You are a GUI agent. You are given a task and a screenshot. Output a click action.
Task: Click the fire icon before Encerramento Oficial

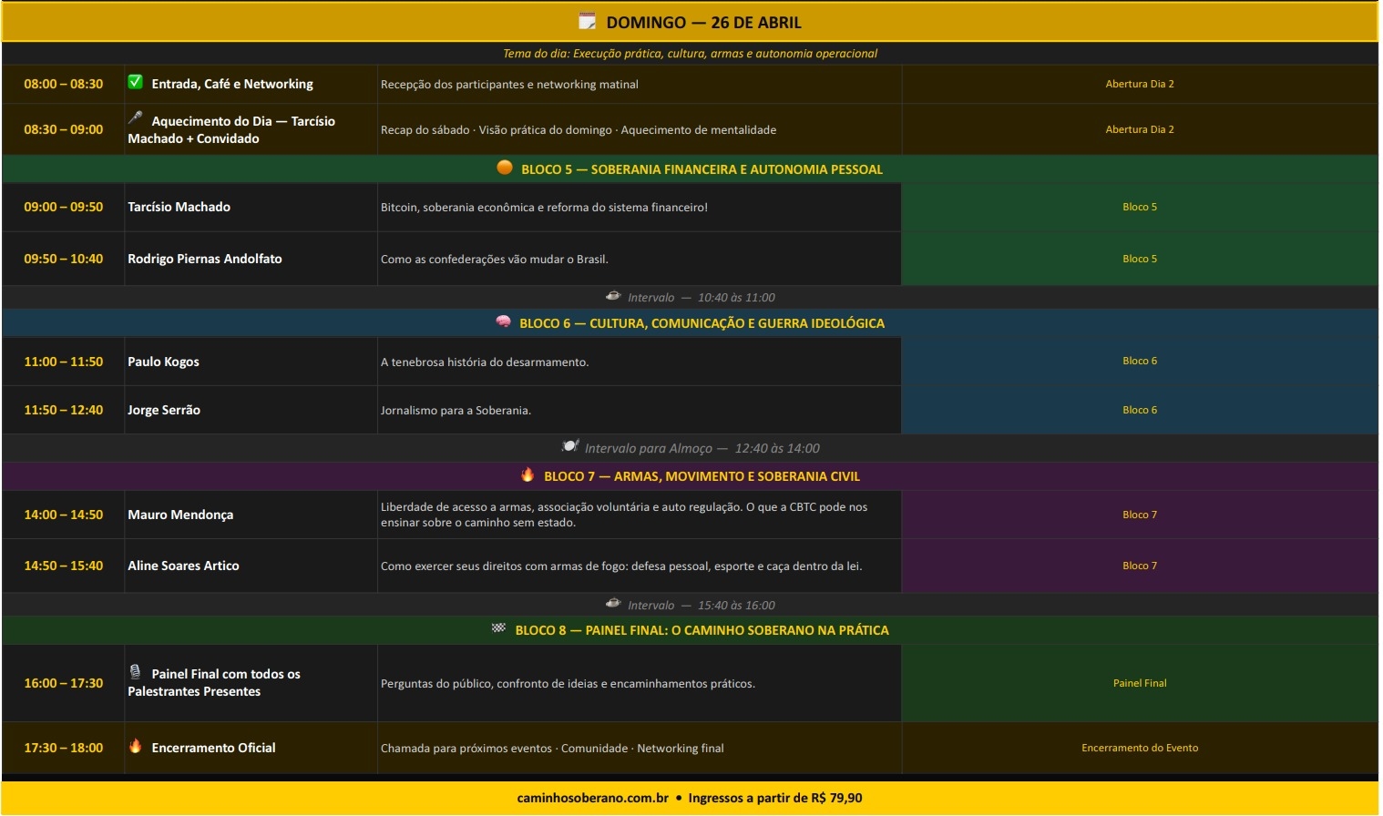pos(135,746)
